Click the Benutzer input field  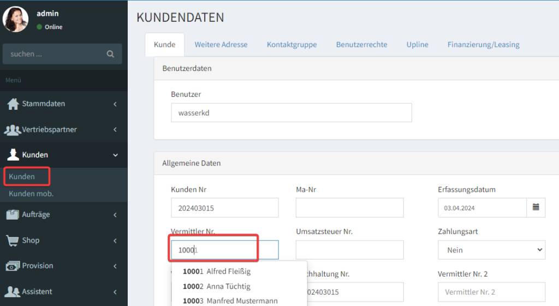[291, 113]
